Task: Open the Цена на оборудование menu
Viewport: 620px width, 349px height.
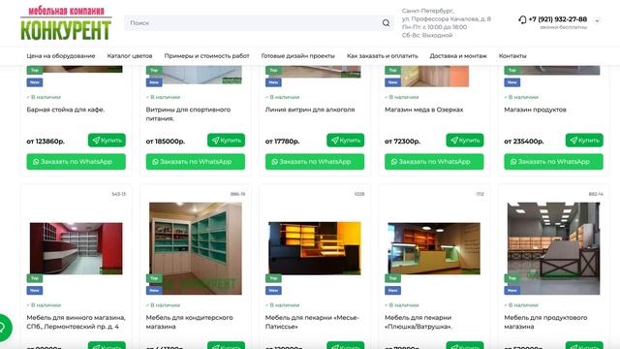Action: tap(61, 56)
